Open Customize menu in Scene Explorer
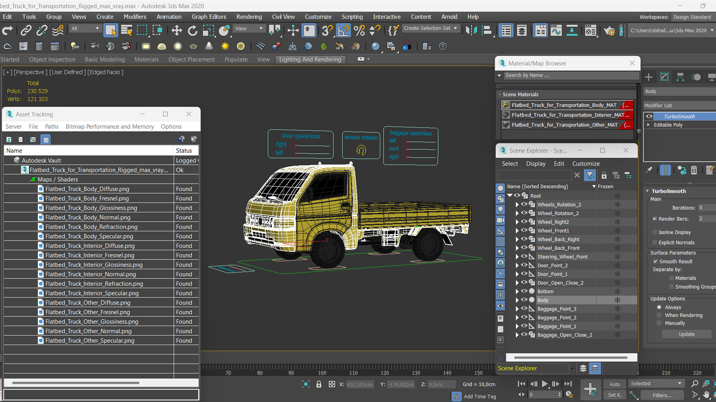The image size is (716, 402). pyautogui.click(x=586, y=164)
